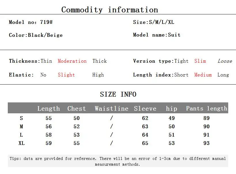Select the red Slim version type

[200, 61]
